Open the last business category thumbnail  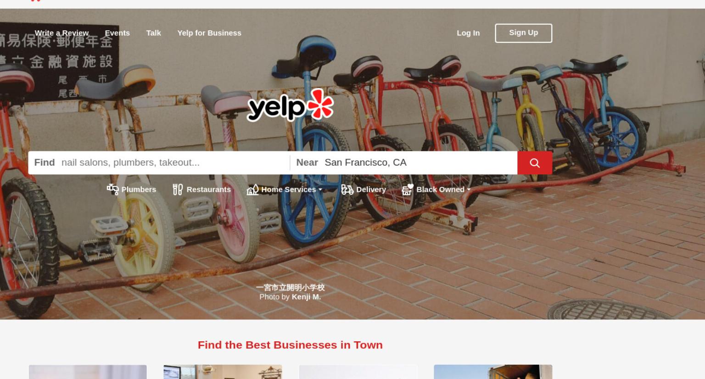(493, 372)
